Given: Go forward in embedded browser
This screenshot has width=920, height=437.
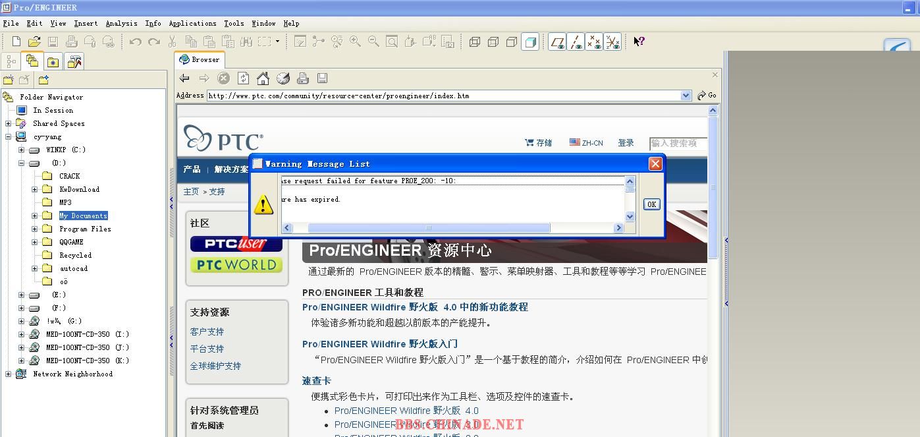Looking at the screenshot, I should tap(204, 78).
